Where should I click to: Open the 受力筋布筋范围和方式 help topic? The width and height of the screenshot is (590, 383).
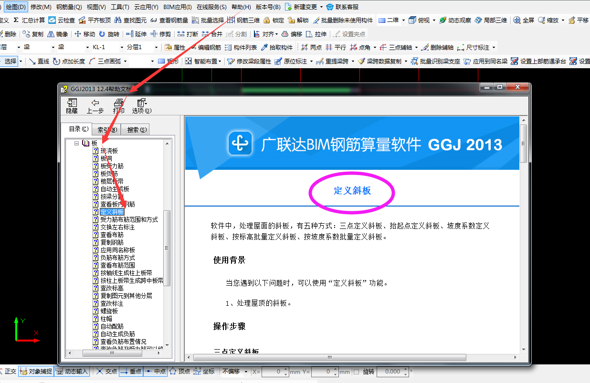(x=129, y=219)
